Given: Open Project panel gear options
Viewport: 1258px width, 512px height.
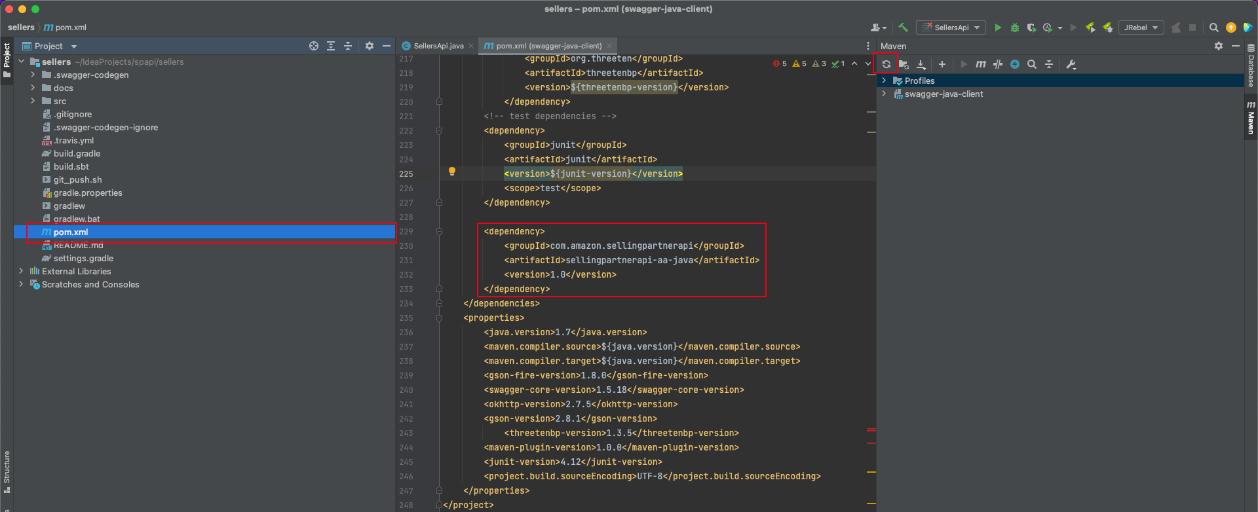Looking at the screenshot, I should 369,46.
